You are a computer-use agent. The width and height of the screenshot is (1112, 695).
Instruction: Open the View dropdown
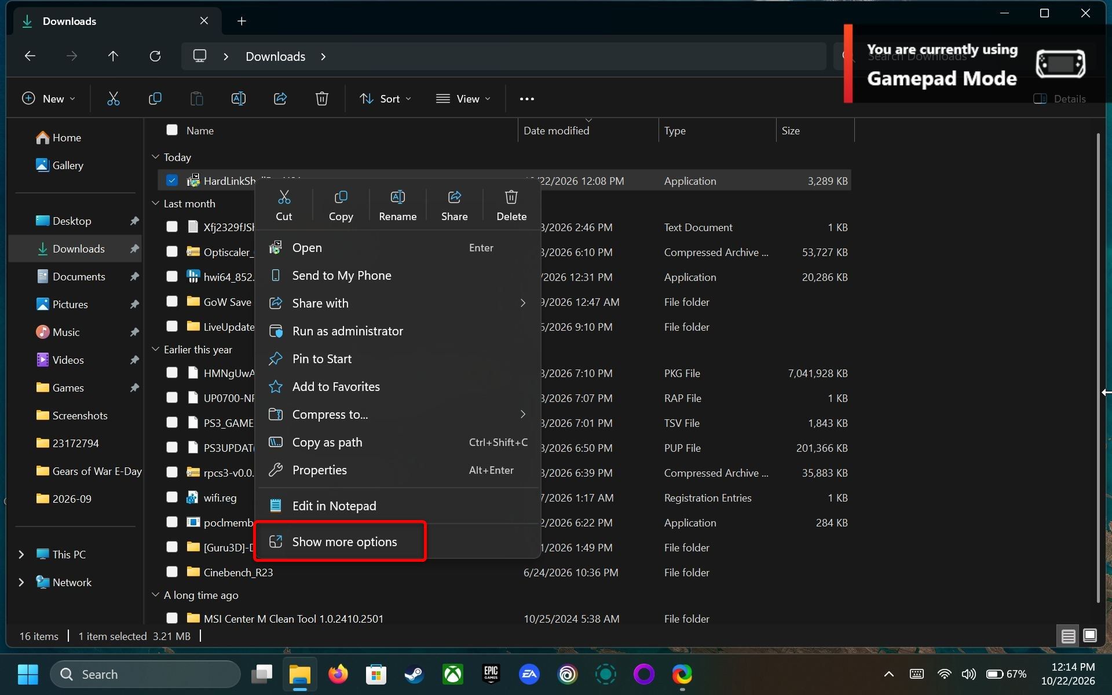coord(463,98)
